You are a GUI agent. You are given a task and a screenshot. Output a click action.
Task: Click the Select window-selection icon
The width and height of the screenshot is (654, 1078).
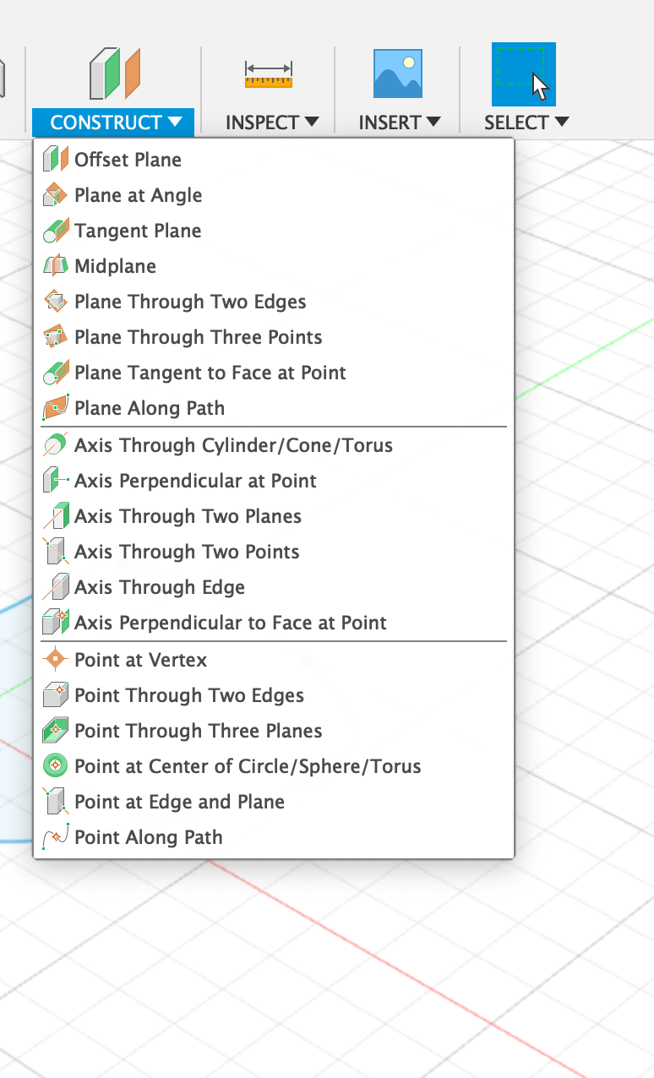[524, 74]
